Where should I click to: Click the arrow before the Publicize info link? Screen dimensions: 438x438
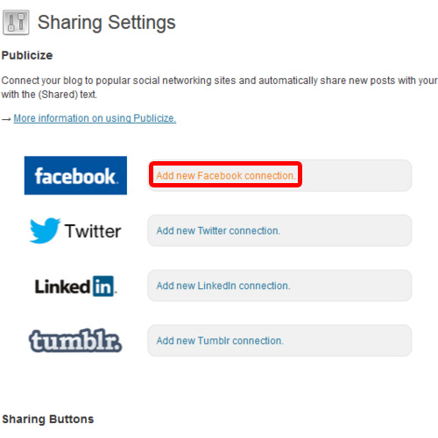(x=6, y=119)
